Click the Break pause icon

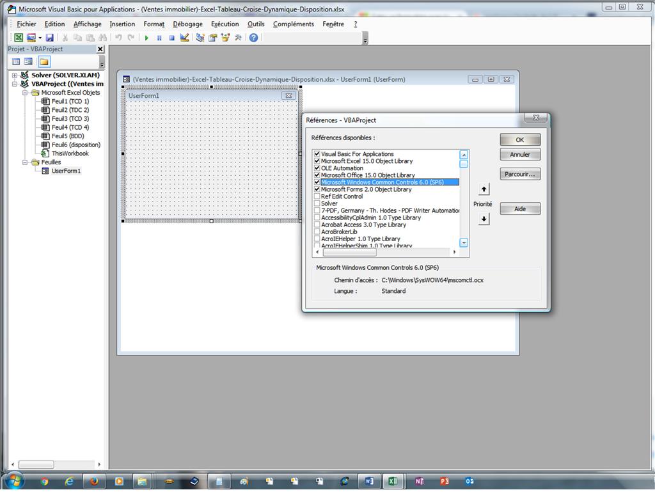(x=159, y=38)
